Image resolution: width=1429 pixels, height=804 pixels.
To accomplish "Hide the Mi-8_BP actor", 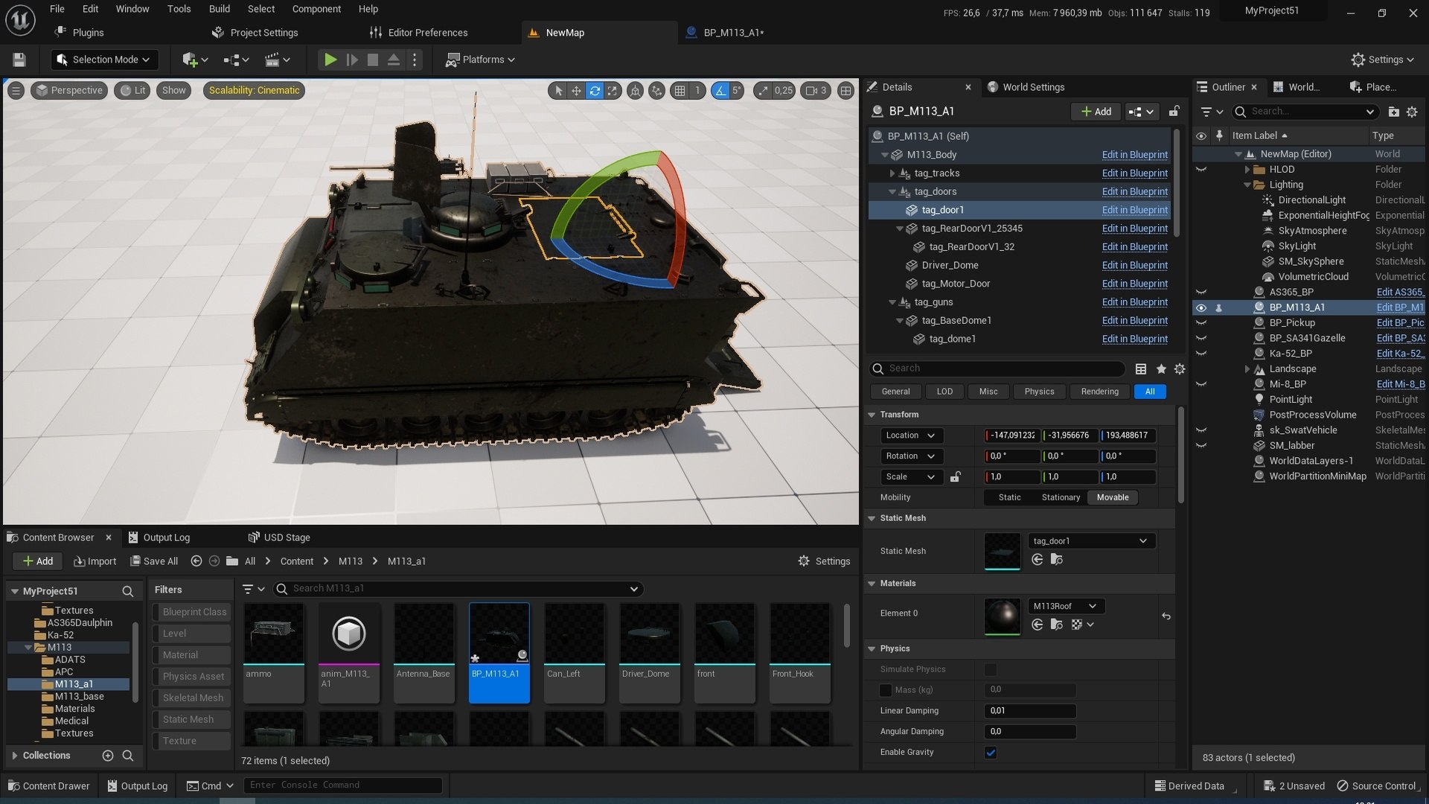I will click(1201, 385).
